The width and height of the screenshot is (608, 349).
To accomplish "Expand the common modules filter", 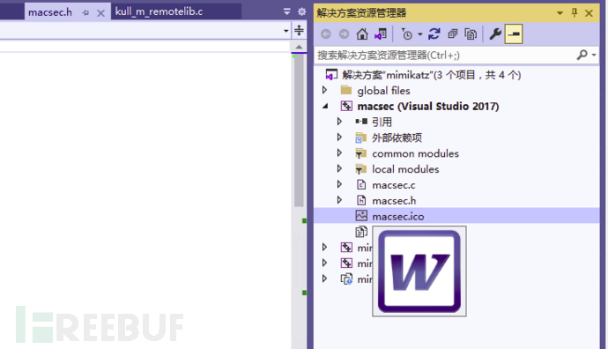I will pyautogui.click(x=339, y=153).
